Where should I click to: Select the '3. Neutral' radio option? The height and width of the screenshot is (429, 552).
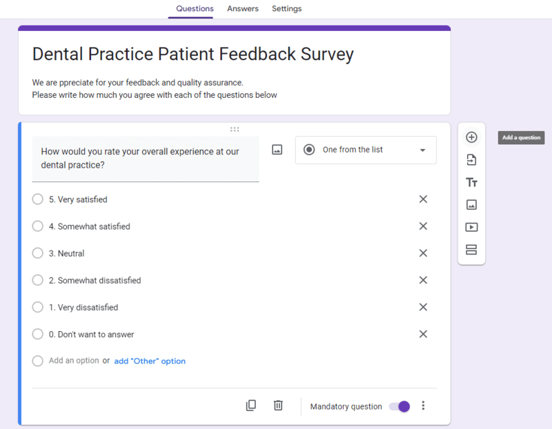coord(37,253)
